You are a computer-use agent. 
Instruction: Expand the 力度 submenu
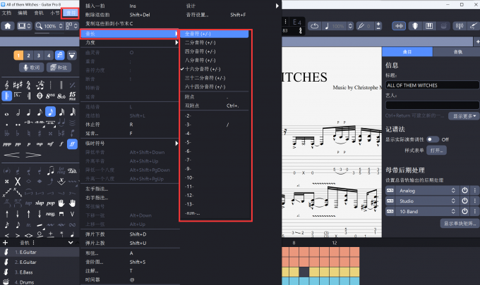pos(129,42)
